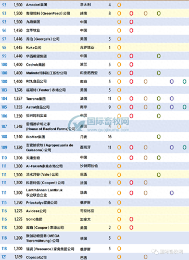Click the Al-Fakieh company name

(44, 166)
